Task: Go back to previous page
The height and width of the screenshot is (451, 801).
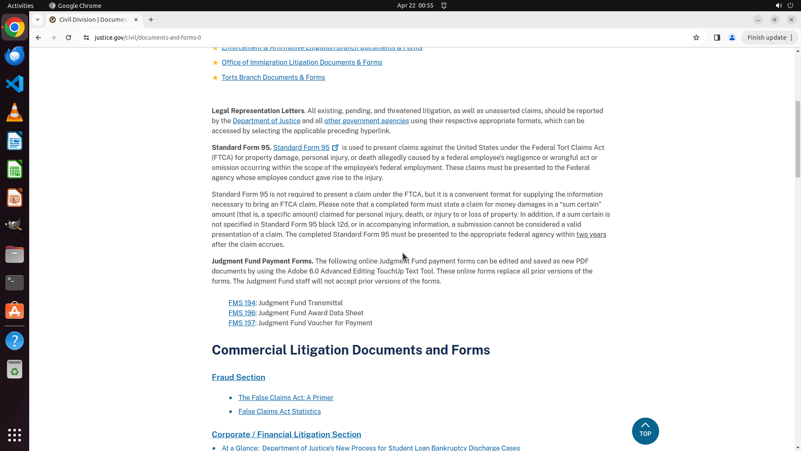Action: click(38, 38)
